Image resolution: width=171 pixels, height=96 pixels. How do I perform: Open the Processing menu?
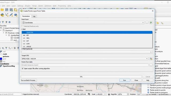coord(62,6)
